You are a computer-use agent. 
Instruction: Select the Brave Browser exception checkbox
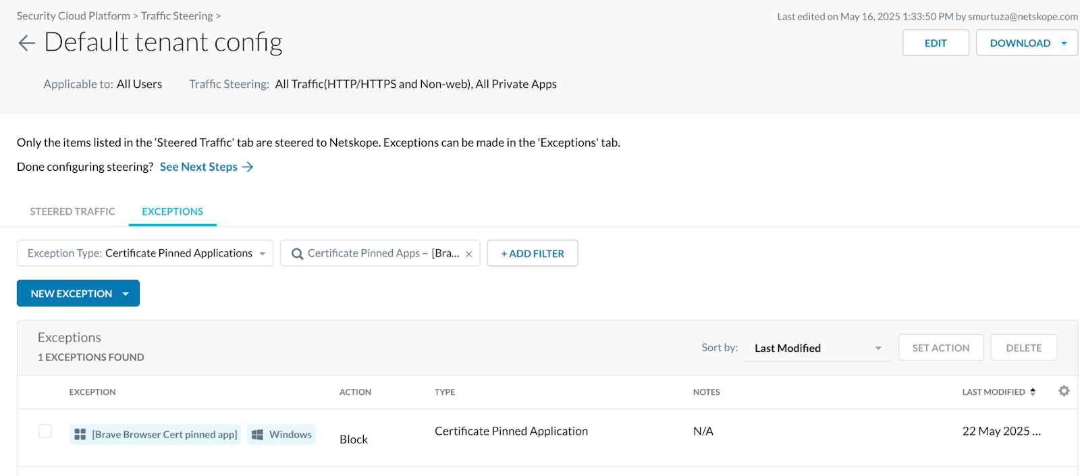tap(45, 431)
